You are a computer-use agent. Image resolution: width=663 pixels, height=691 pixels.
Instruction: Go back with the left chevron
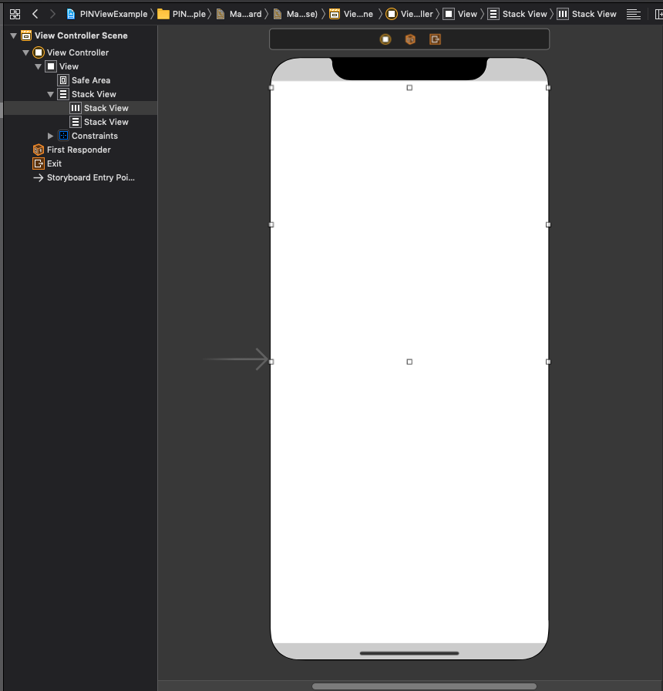[x=35, y=14]
